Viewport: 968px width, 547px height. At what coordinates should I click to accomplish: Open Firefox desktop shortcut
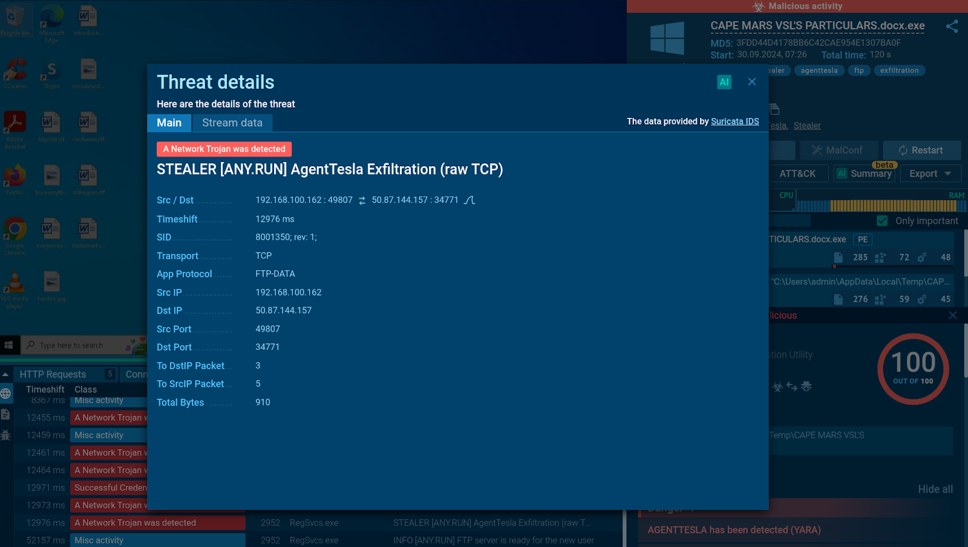tap(15, 180)
